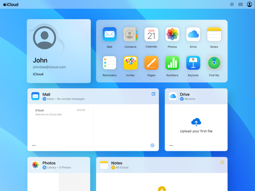Image resolution: width=255 pixels, height=191 pixels.
Task: Open the app launcher grid menu
Action: [x=241, y=4]
